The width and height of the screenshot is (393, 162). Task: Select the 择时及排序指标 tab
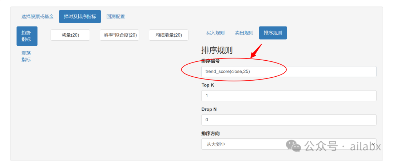[80, 17]
